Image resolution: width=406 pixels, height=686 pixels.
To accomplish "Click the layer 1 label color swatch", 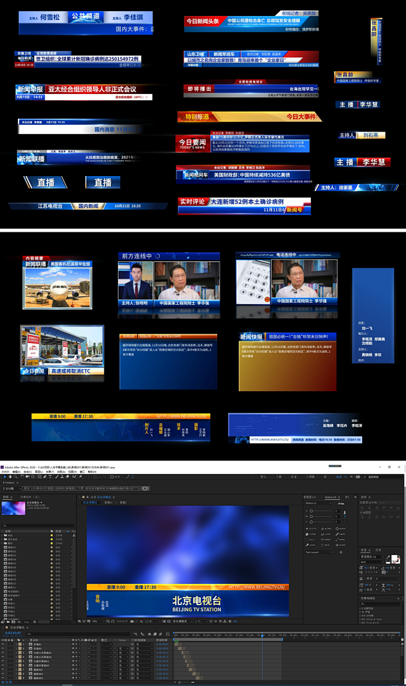I will (20, 644).
